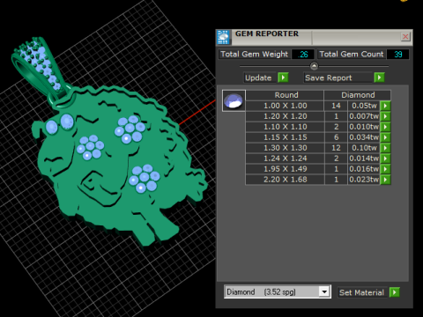The image size is (423, 317).
Task: Open the Diamond (3.52 spg) material dropdown
Action: (324, 291)
